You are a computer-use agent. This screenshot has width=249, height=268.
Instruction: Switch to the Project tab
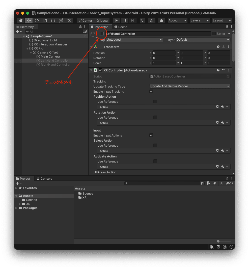point(23,178)
